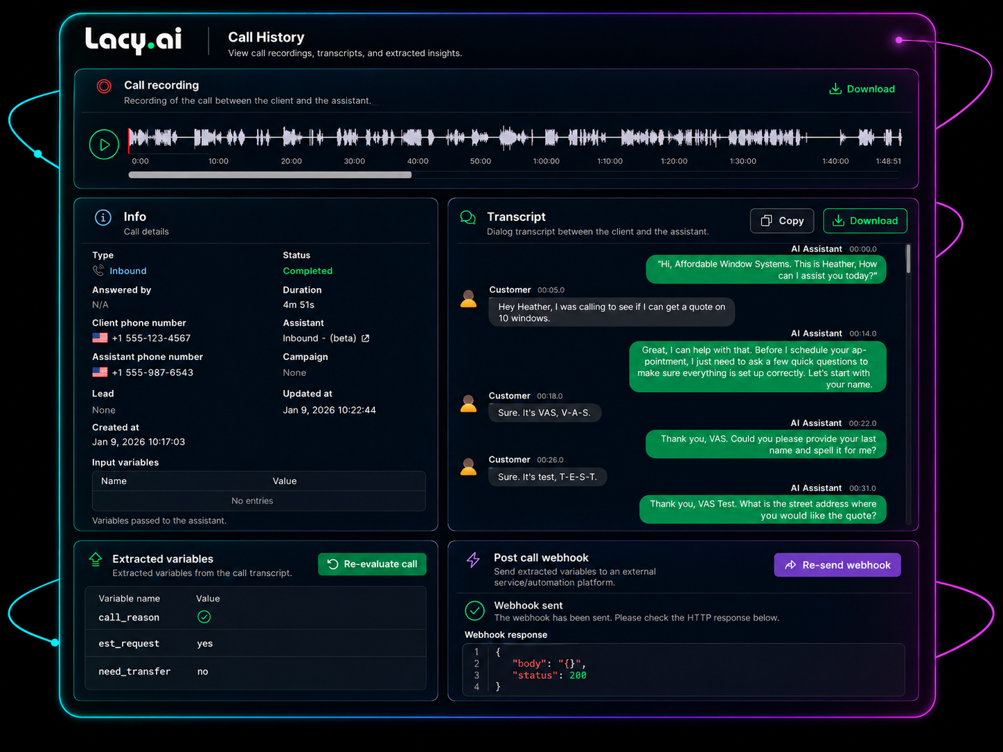Seek waveform at the 1:00:00 mark

[546, 138]
